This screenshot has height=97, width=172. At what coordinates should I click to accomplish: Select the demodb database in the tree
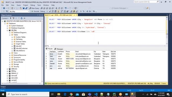click(14, 76)
